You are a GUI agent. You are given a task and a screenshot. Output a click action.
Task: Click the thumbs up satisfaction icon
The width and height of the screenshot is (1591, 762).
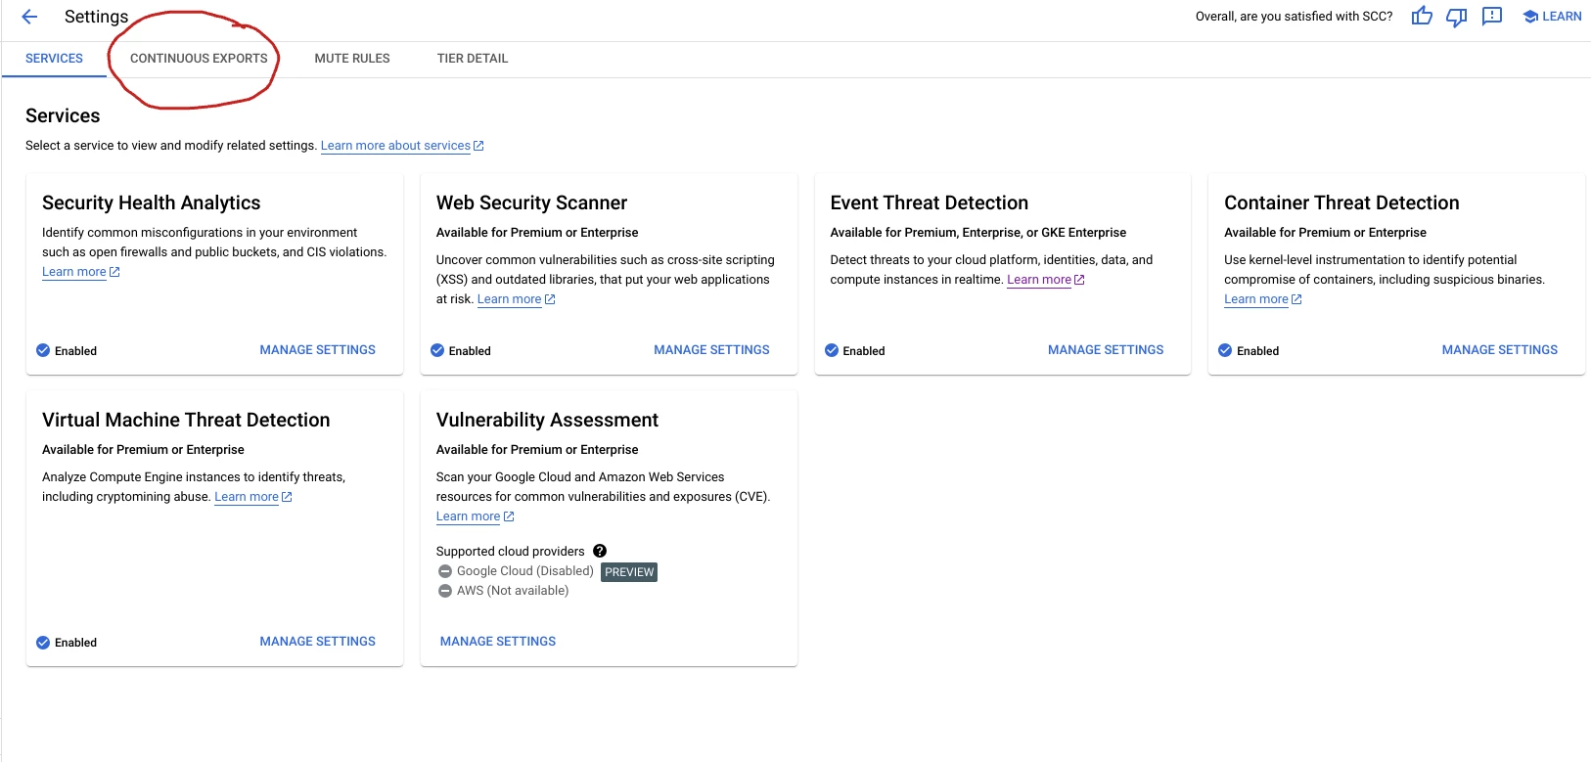[x=1422, y=17]
